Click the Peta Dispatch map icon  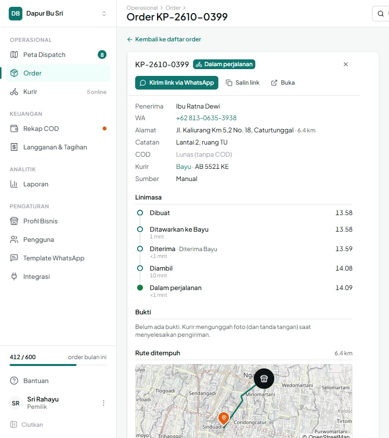(x=14, y=55)
